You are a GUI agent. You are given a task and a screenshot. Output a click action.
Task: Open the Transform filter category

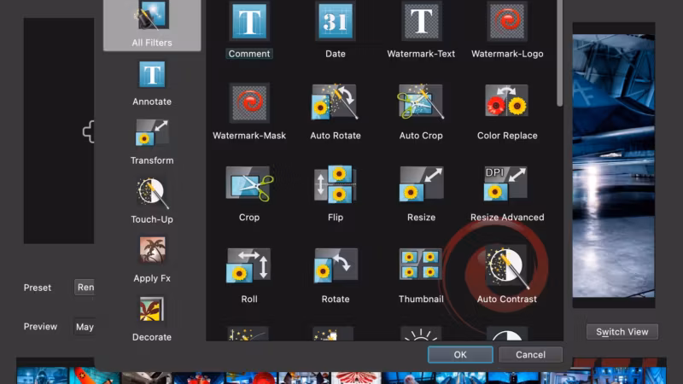152,143
